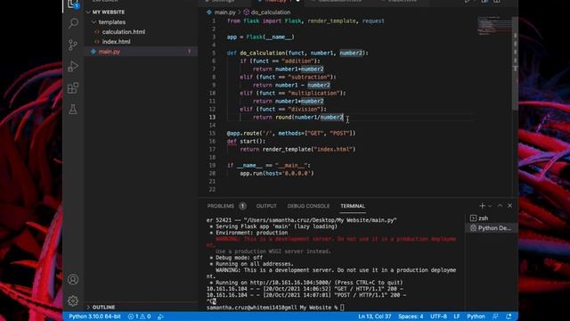The width and height of the screenshot is (570, 321).
Task: Click line number 5 in the gutter
Action: click(214, 53)
